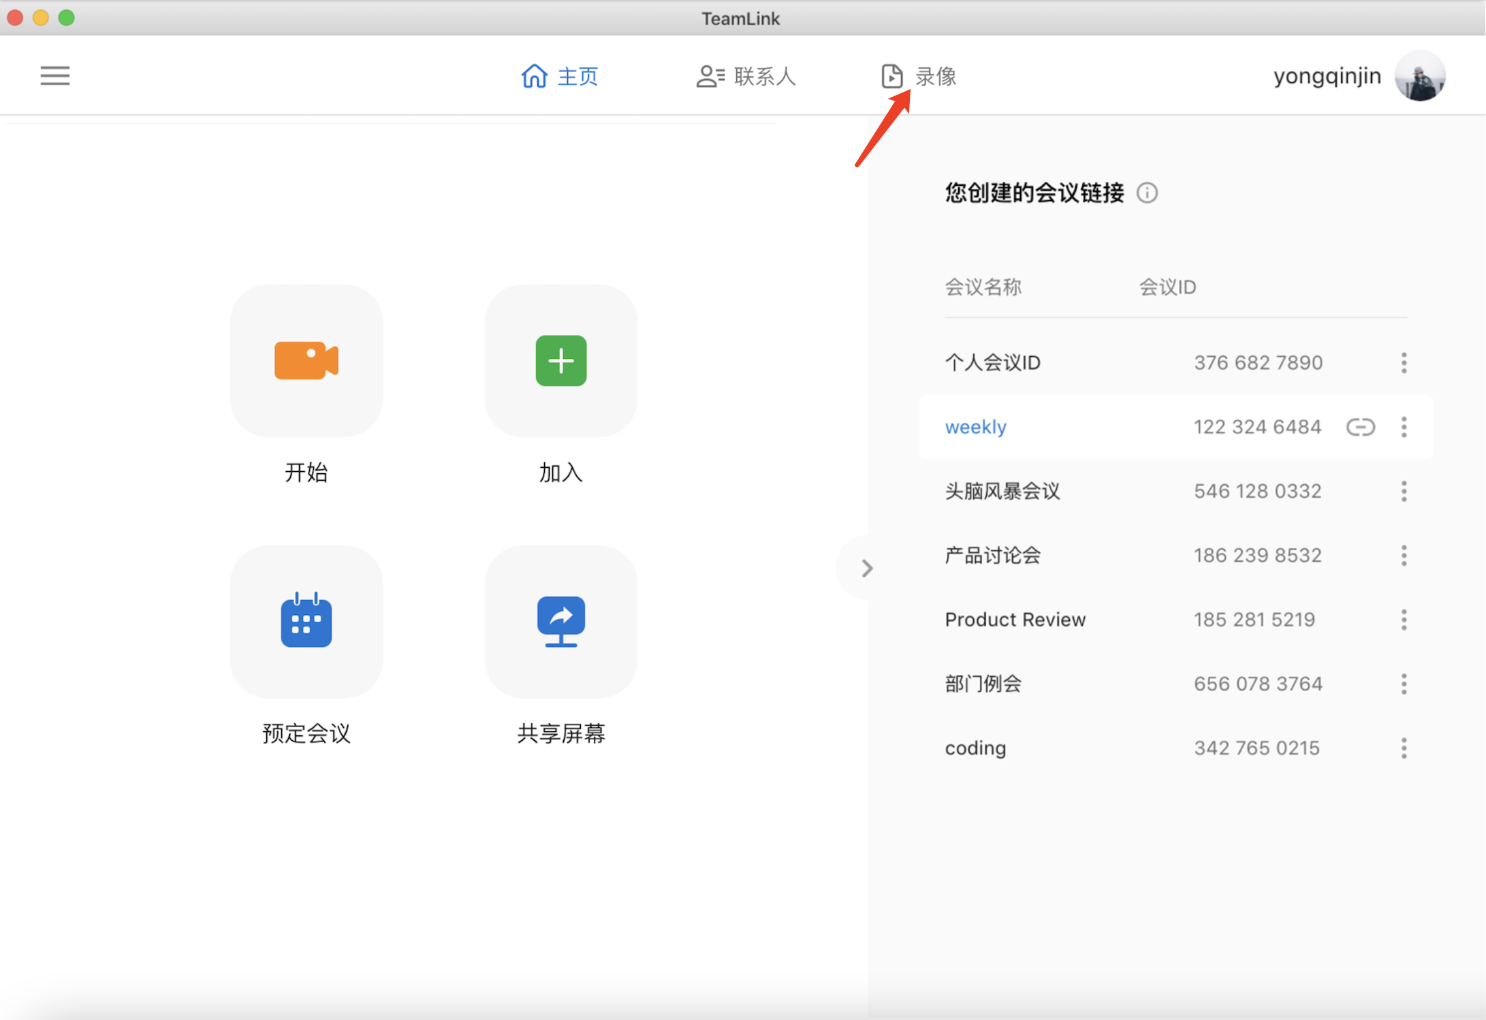Select the 产品讨论会 meeting row
Screen dimensions: 1486x1020
[993, 556]
